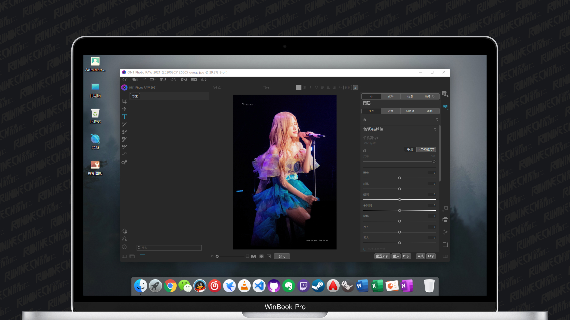
Task: Click the user account icon in left toolbar
Action: point(124,239)
